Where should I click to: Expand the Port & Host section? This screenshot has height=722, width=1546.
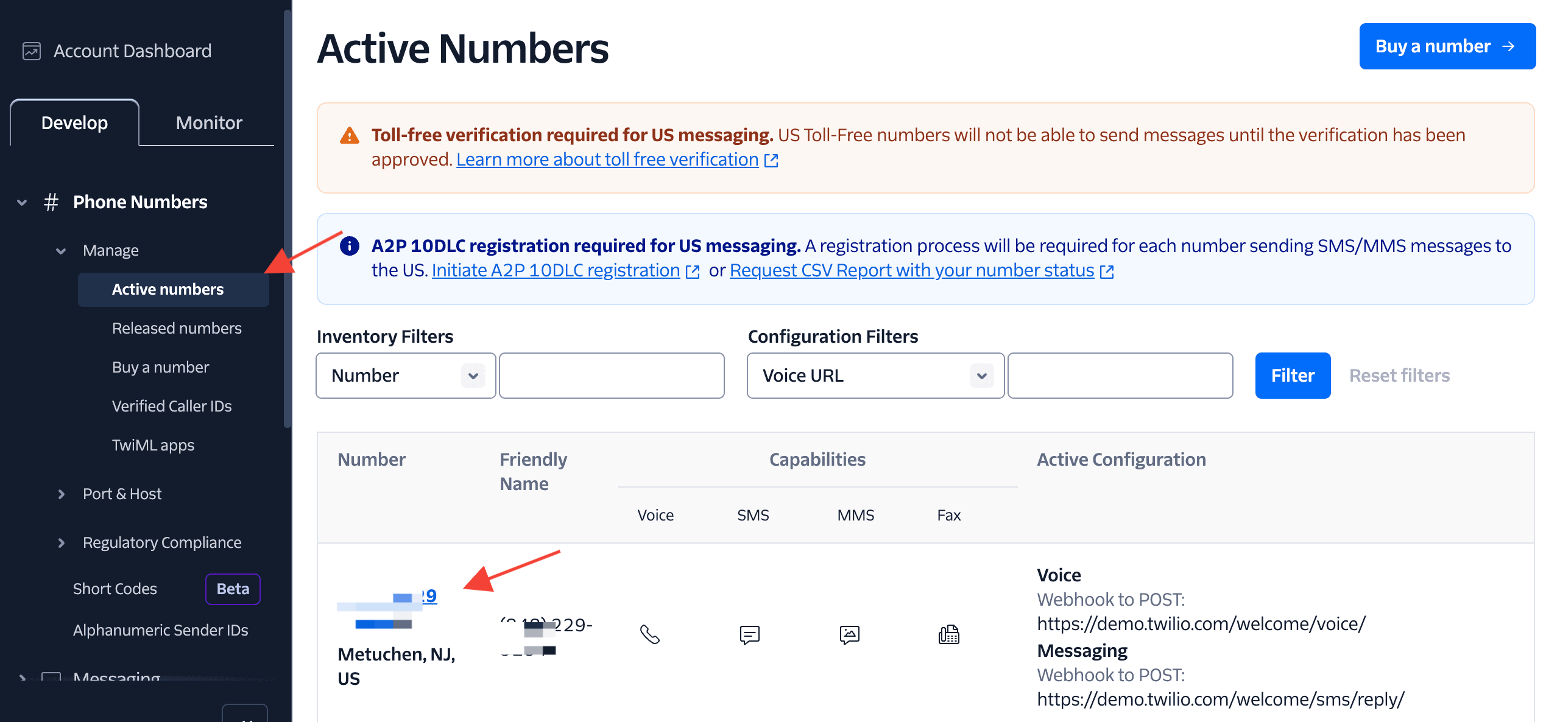(61, 494)
